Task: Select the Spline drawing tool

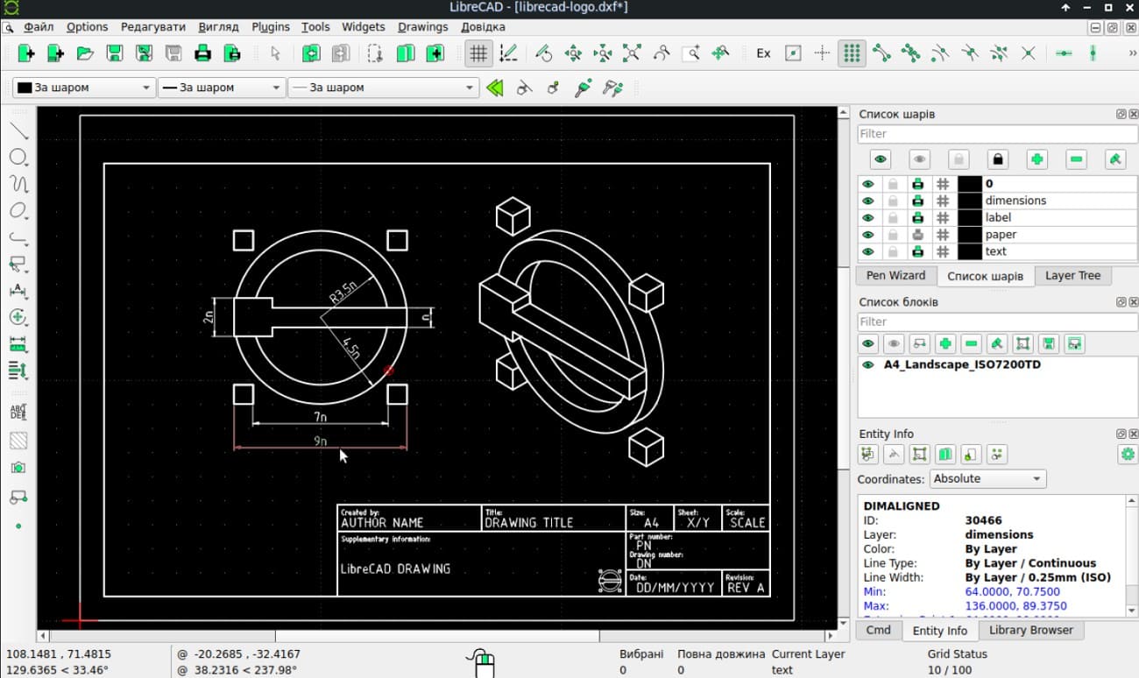Action: (18, 183)
